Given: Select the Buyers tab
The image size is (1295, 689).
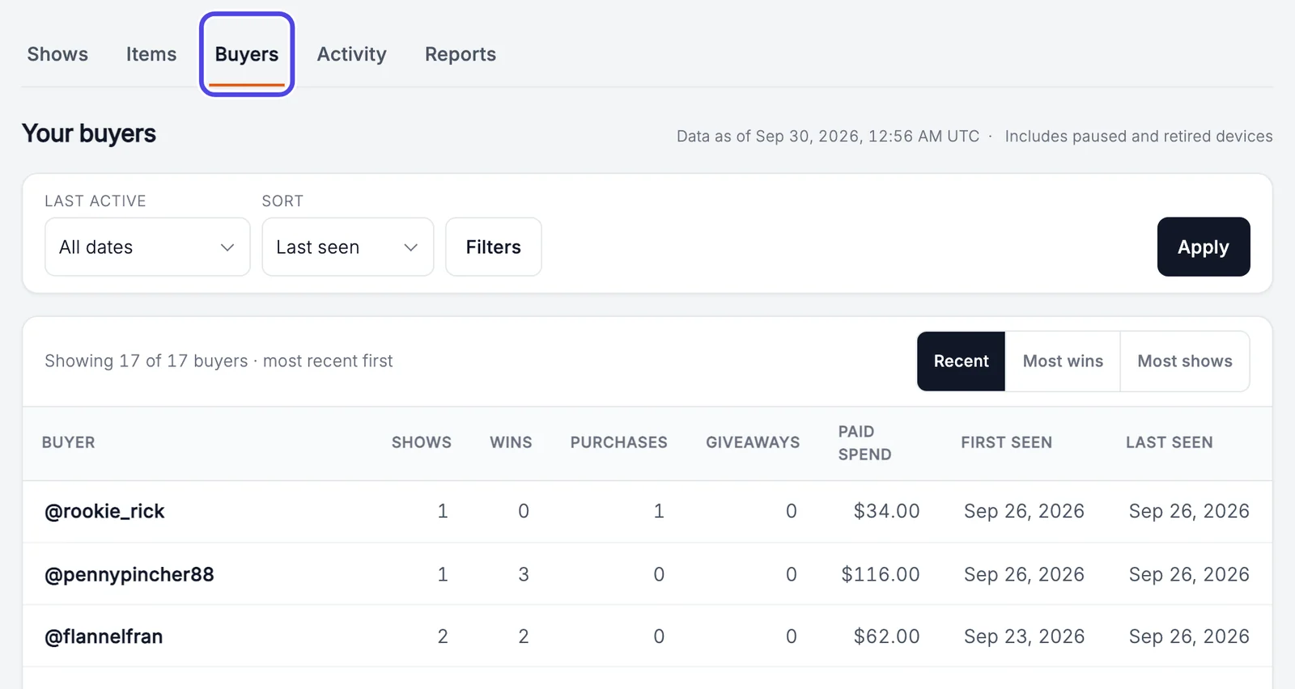Looking at the screenshot, I should pos(247,54).
